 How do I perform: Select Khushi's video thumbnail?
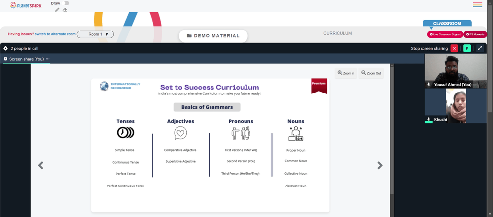pos(456,105)
